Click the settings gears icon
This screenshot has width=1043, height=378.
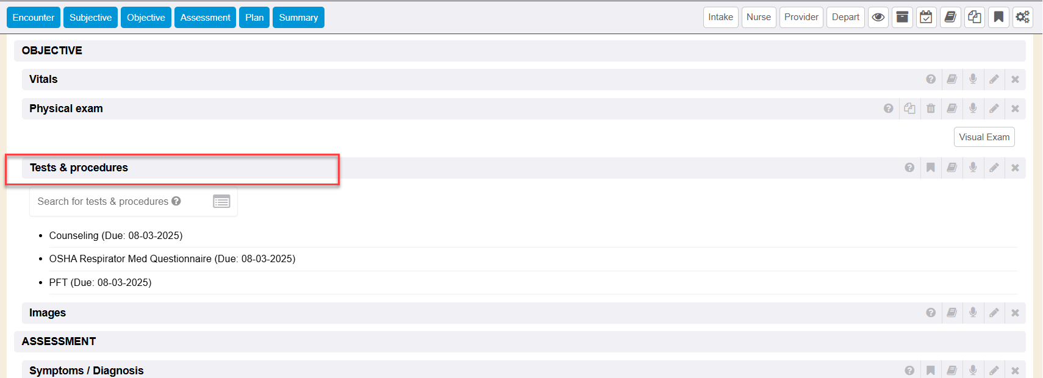pos(1022,17)
